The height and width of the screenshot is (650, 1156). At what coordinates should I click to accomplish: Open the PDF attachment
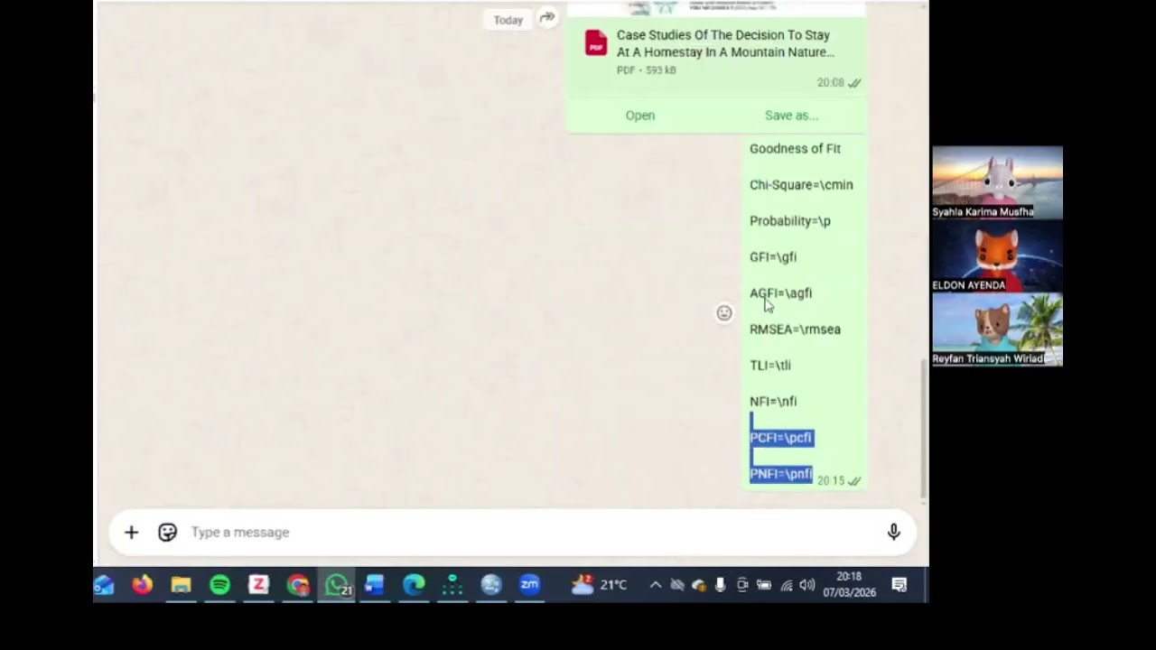(640, 116)
